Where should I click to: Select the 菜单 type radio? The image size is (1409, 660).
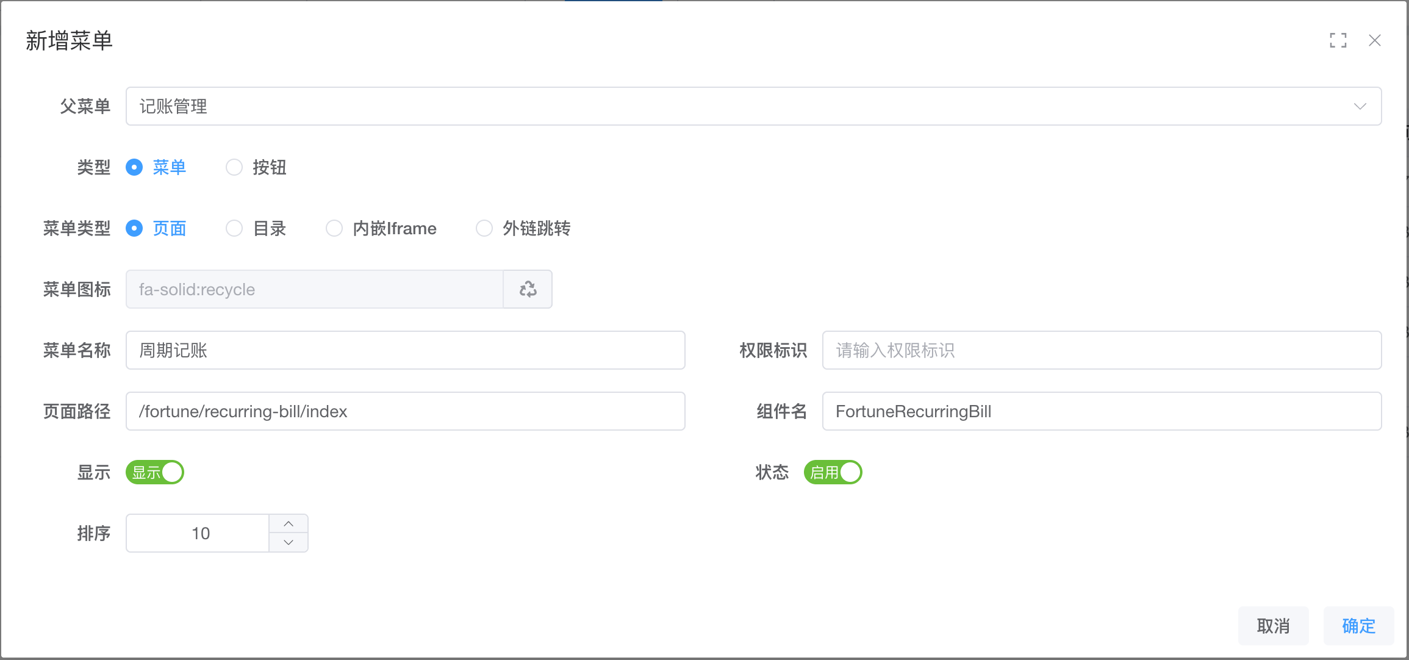(x=134, y=167)
